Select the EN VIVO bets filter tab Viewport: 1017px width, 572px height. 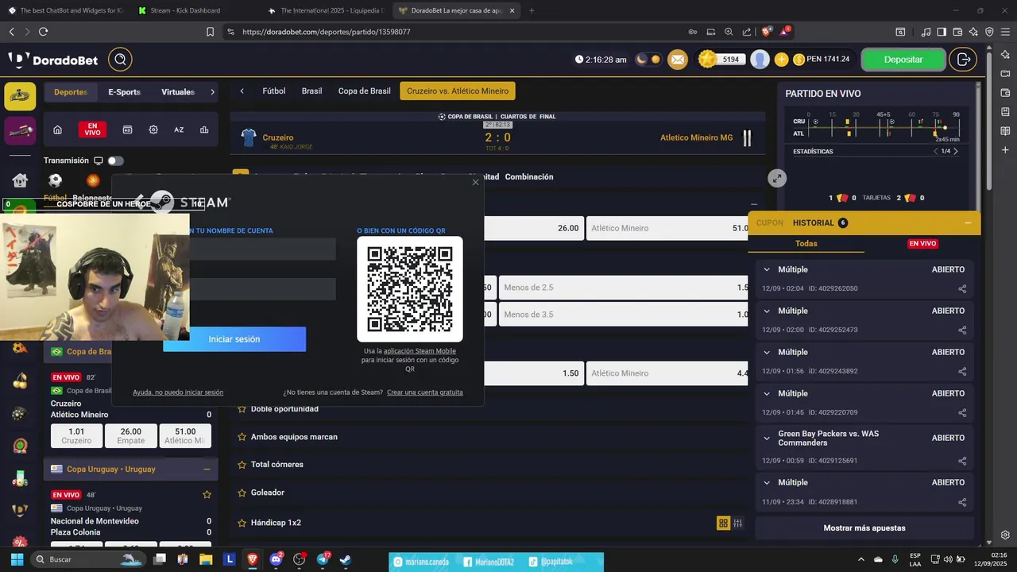click(x=922, y=244)
